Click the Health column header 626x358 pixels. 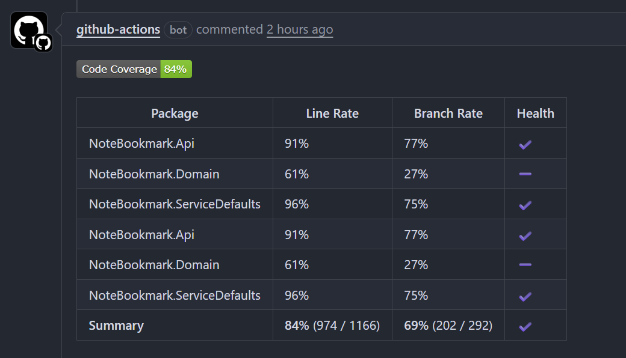pos(535,114)
